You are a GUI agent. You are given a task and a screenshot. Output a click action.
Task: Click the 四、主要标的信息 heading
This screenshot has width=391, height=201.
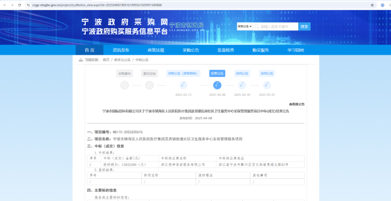pos(102,190)
